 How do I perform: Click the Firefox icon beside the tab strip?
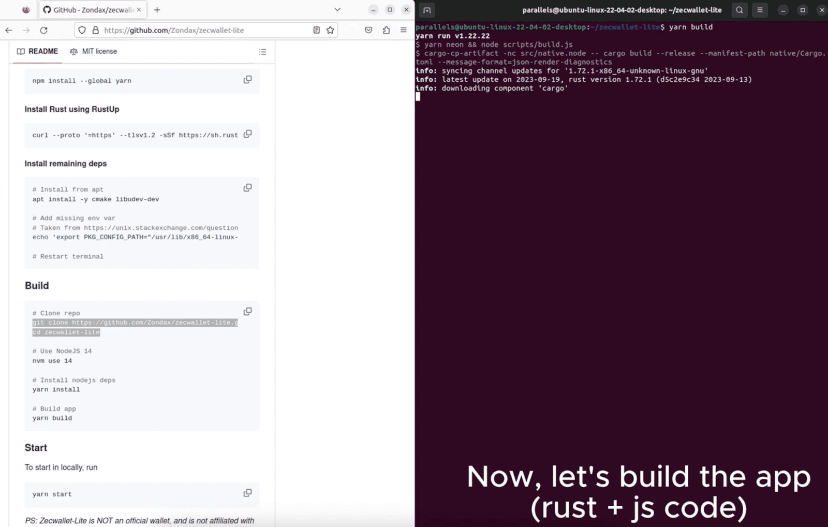pyautogui.click(x=26, y=10)
